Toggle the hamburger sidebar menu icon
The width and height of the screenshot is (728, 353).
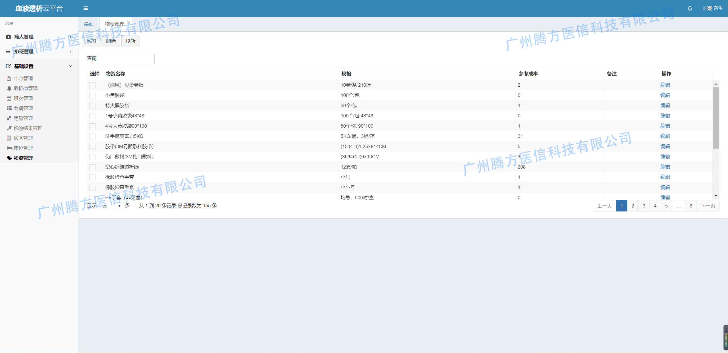[x=86, y=8]
